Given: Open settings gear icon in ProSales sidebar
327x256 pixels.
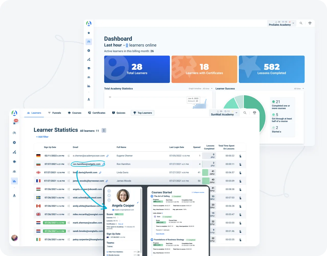Looking at the screenshot, I should click(89, 51).
